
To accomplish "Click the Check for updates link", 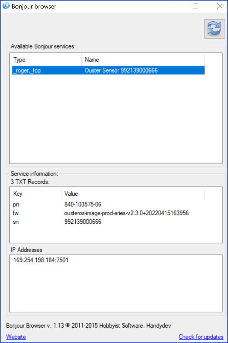I will tap(201, 337).
